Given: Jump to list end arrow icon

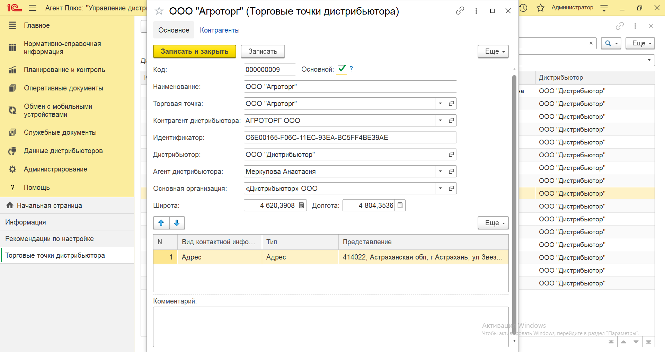Looking at the screenshot, I should point(648,342).
